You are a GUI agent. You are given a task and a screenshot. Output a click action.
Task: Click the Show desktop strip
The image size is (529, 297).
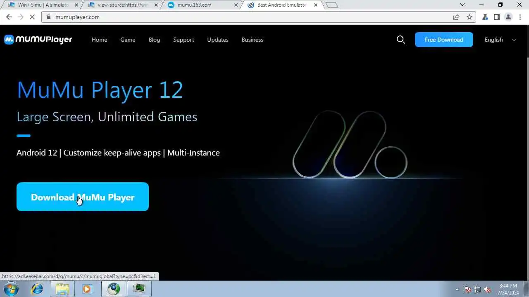[526, 289]
